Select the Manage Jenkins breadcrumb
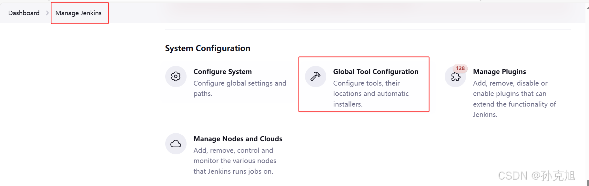The width and height of the screenshot is (589, 186). coord(78,13)
